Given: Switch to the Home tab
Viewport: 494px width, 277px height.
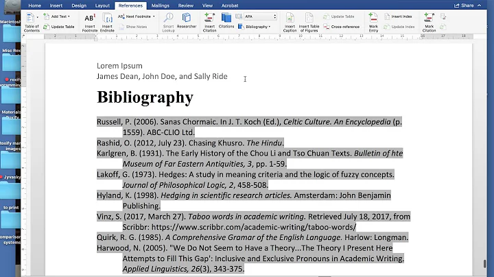Looking at the screenshot, I should tap(35, 5).
